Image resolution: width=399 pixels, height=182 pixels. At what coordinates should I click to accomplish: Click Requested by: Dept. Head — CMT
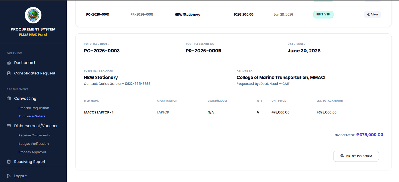pos(263,84)
